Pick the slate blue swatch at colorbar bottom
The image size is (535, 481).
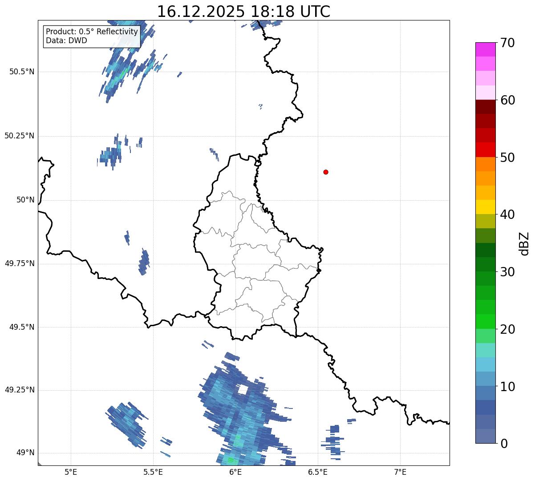[485, 436]
